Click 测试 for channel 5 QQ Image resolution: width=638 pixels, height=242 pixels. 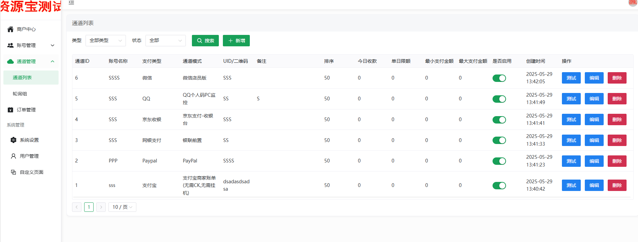coord(571,99)
